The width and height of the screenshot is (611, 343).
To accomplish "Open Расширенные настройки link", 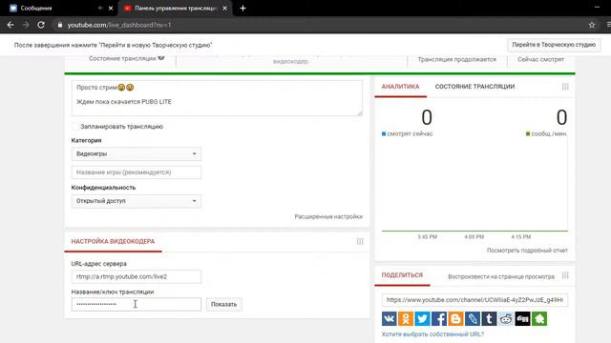I will click(328, 216).
